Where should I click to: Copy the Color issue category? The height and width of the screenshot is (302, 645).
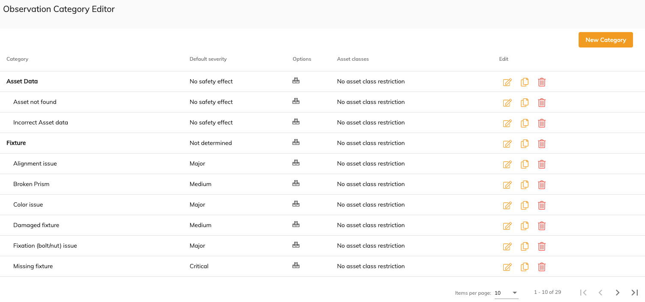pos(524,205)
